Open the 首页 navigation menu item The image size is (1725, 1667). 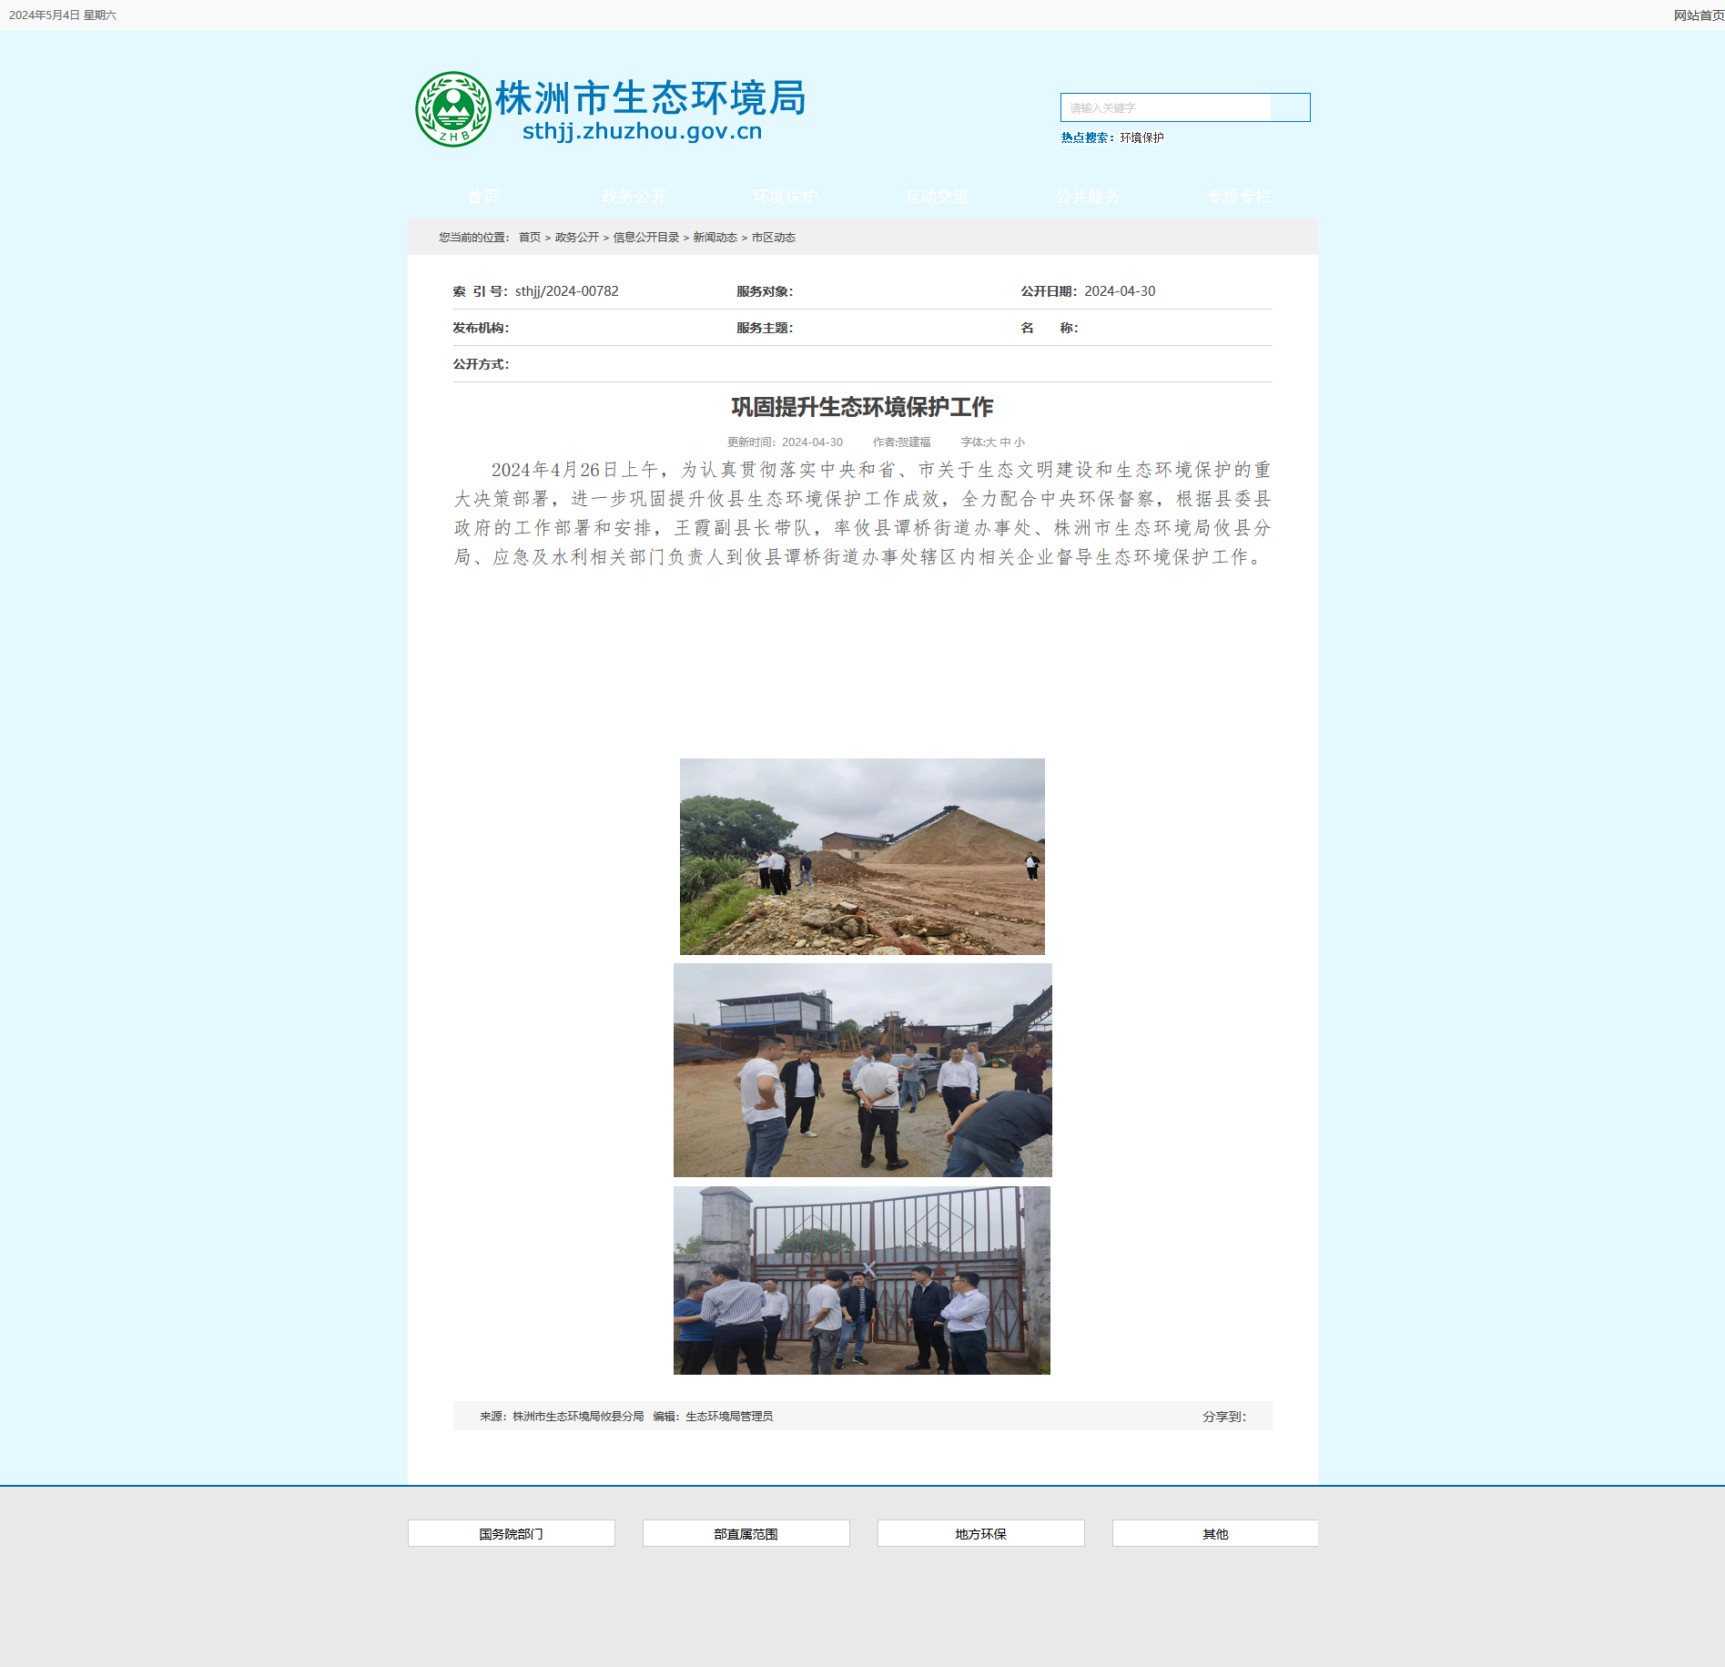click(x=483, y=197)
